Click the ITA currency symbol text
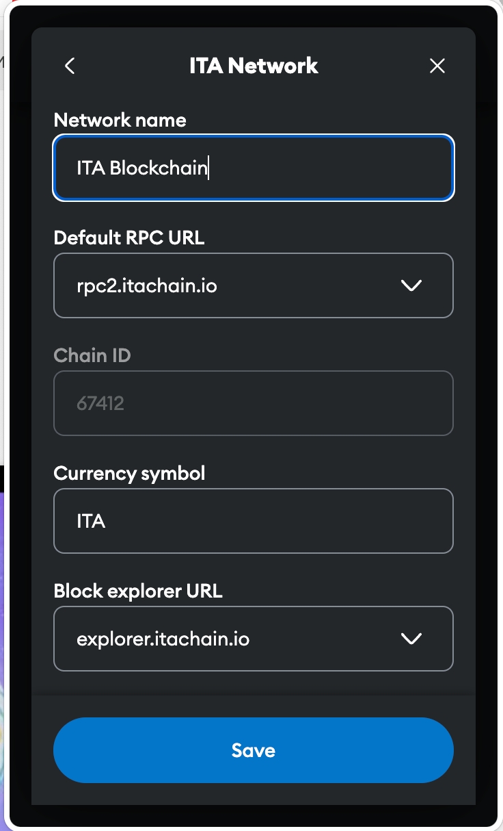This screenshot has height=831, width=503. pos(91,521)
